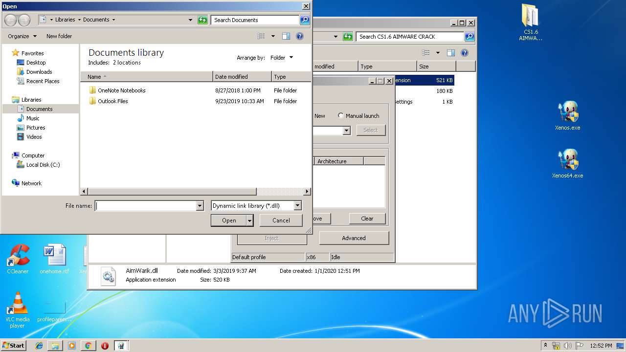The image size is (626, 352).
Task: Click the Back arrow in Open dialog
Action: click(x=11, y=20)
